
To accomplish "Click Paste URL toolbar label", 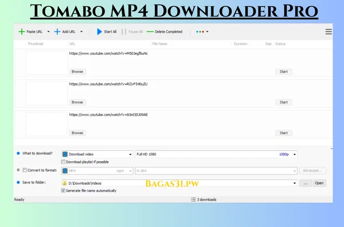I will (x=34, y=32).
